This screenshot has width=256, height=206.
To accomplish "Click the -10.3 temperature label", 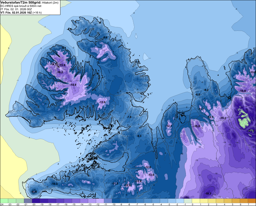I will (54, 184).
